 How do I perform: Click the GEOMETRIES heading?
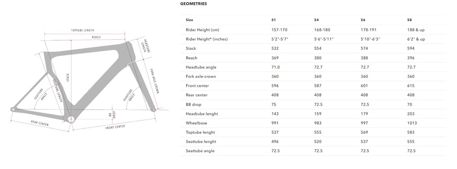click(194, 4)
